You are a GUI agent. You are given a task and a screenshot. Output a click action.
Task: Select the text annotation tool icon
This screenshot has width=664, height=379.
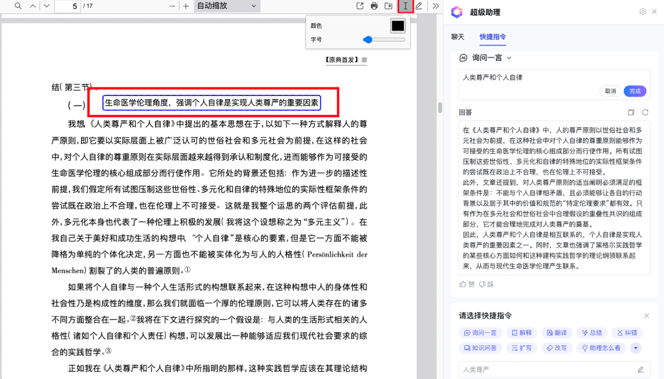405,6
